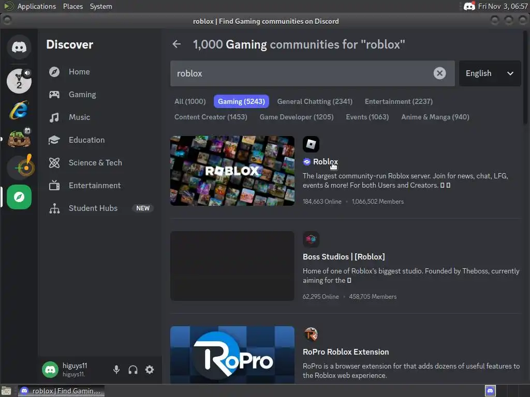This screenshot has width=530, height=397.
Task: Open the Applications menu
Action: click(x=37, y=6)
